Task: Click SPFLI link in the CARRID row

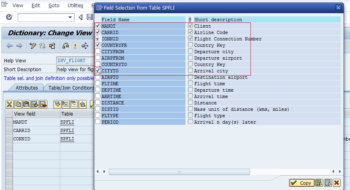Action: click(67, 130)
